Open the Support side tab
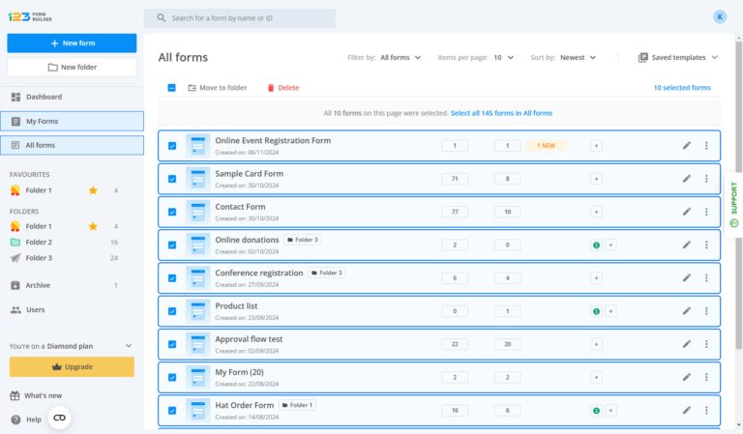Image resolution: width=743 pixels, height=434 pixels. click(x=734, y=205)
